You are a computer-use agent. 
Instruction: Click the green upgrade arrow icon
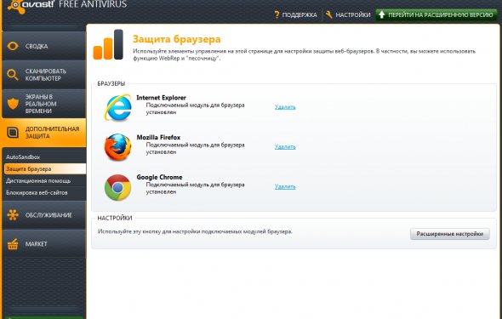coord(381,14)
